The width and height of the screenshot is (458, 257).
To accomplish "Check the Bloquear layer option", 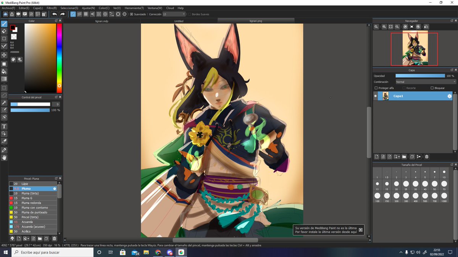I will (x=432, y=88).
